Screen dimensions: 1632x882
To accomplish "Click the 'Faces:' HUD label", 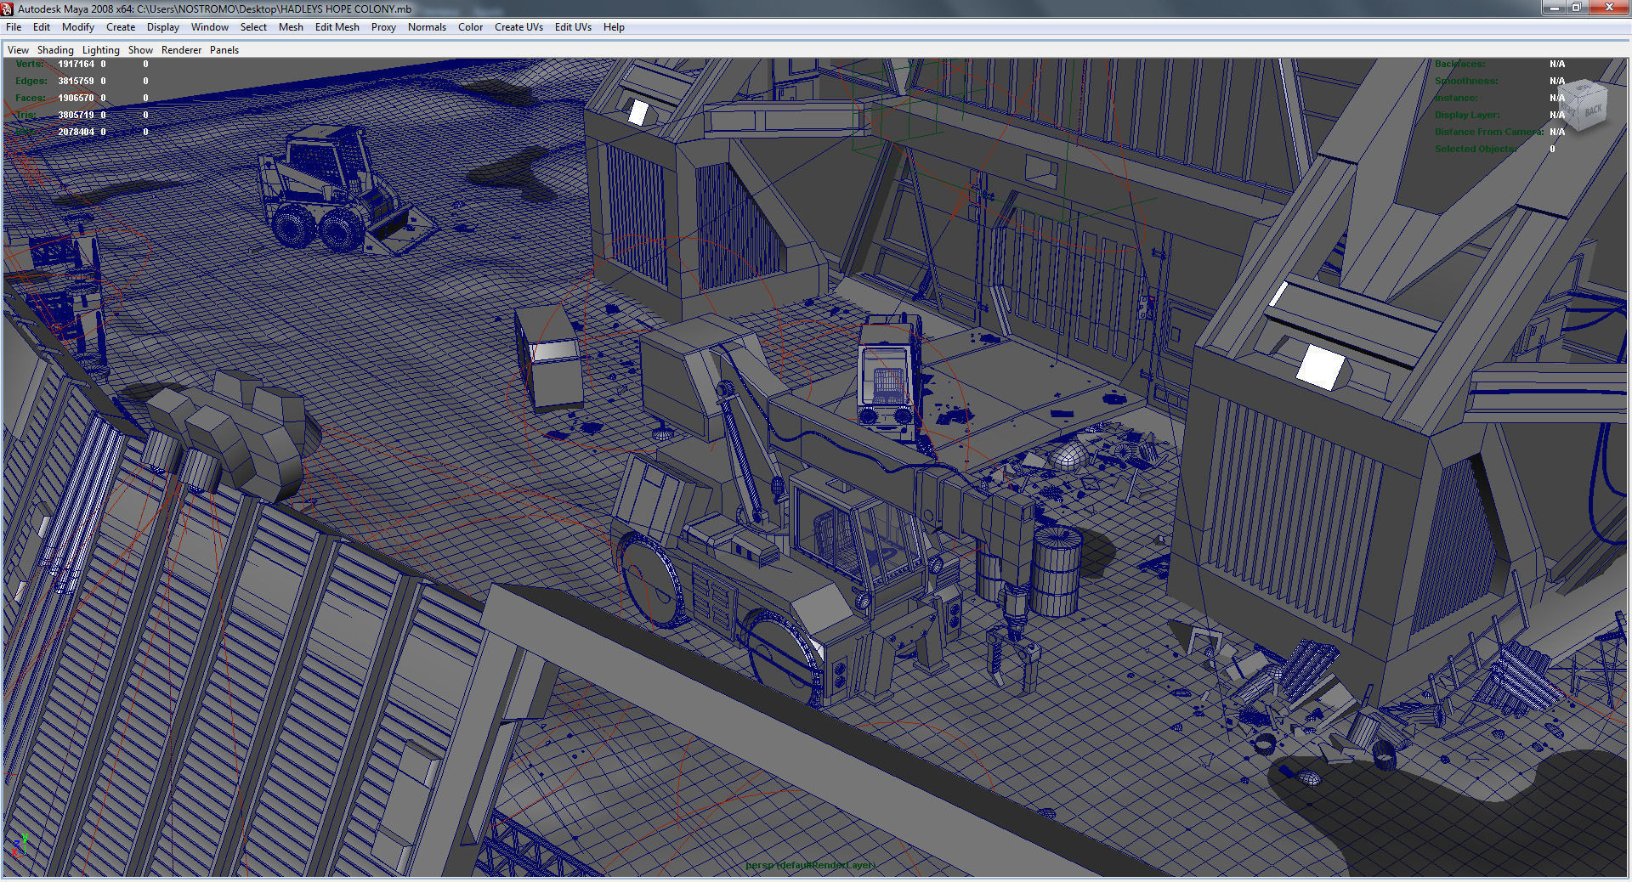I will click(31, 98).
